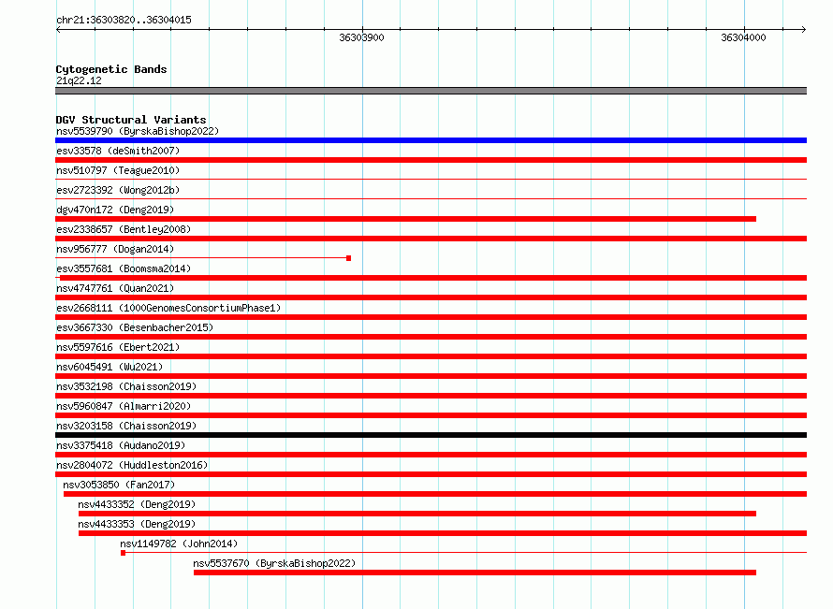
Task: Click the red start marker of nsv1149782
Action: pos(124,553)
